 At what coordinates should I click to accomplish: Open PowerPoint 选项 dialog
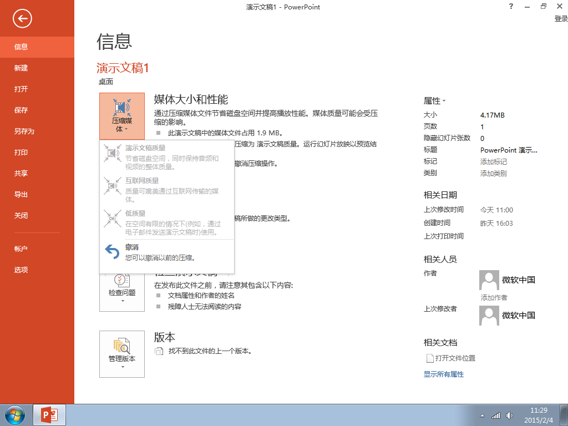tap(37, 270)
